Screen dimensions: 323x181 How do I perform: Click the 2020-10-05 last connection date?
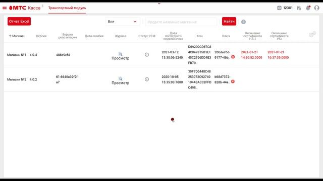172,79
